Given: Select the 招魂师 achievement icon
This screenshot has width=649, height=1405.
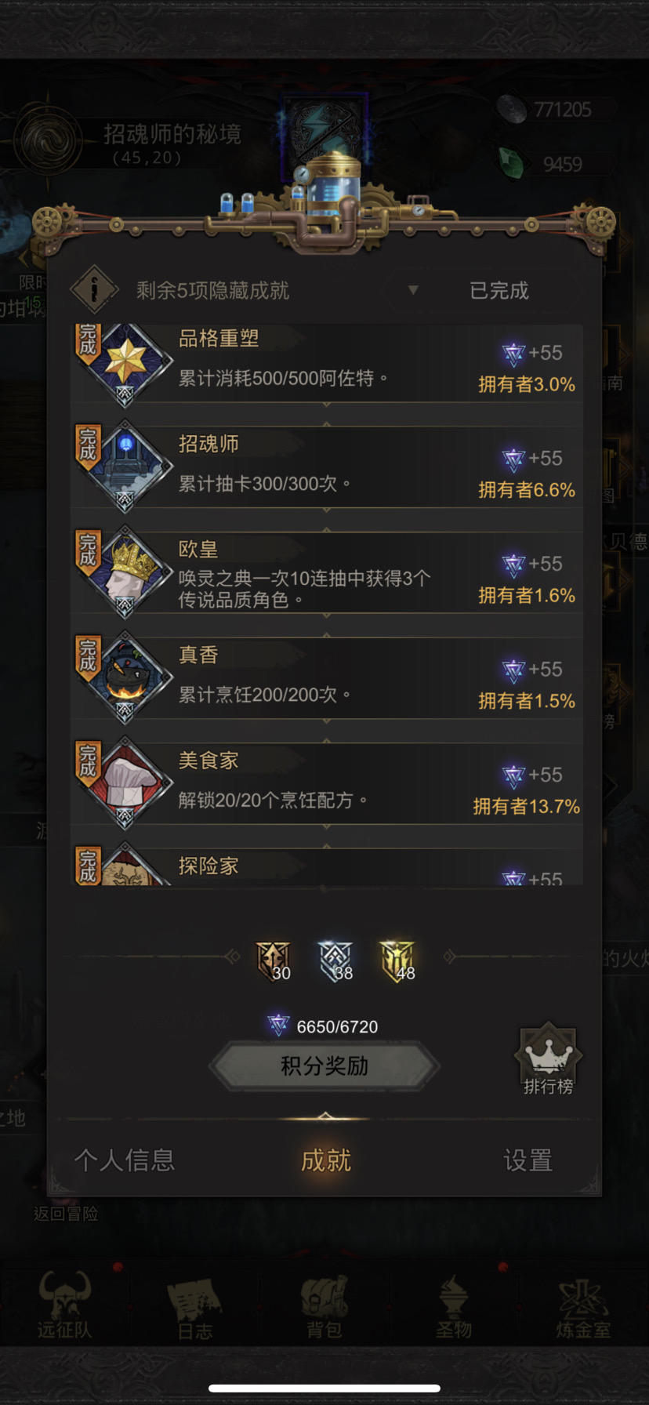Looking at the screenshot, I should [x=125, y=466].
